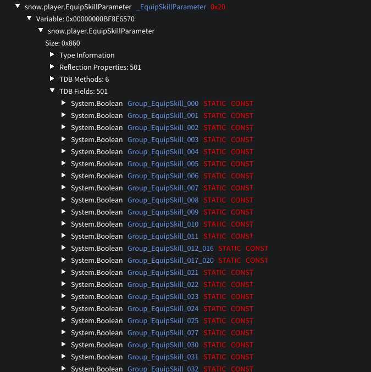Click the Group_EquipSkill_001 field name
Image resolution: width=371 pixels, height=372 pixels.
click(163, 116)
